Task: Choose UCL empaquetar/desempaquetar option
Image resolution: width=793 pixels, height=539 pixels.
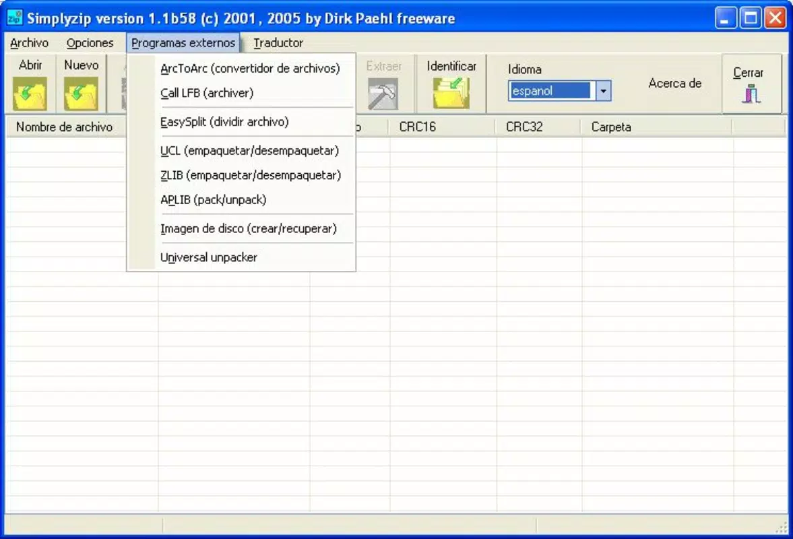Action: 249,151
